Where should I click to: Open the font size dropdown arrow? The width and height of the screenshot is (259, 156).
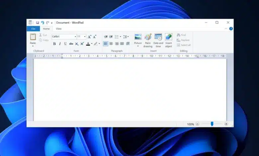(85, 37)
